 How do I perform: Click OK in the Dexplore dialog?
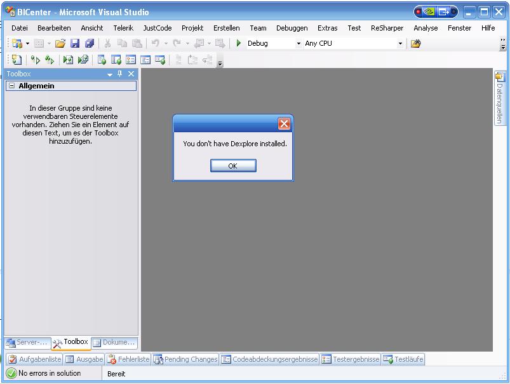pyautogui.click(x=233, y=166)
